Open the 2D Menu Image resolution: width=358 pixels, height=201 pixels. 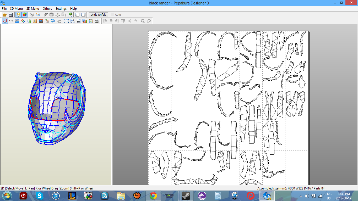point(33,9)
